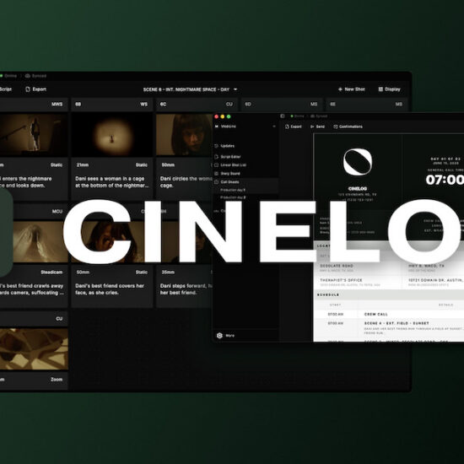The height and width of the screenshot is (464, 464).
Task: Click the Display grid icon in storyboard toolbar
Action: point(380,89)
